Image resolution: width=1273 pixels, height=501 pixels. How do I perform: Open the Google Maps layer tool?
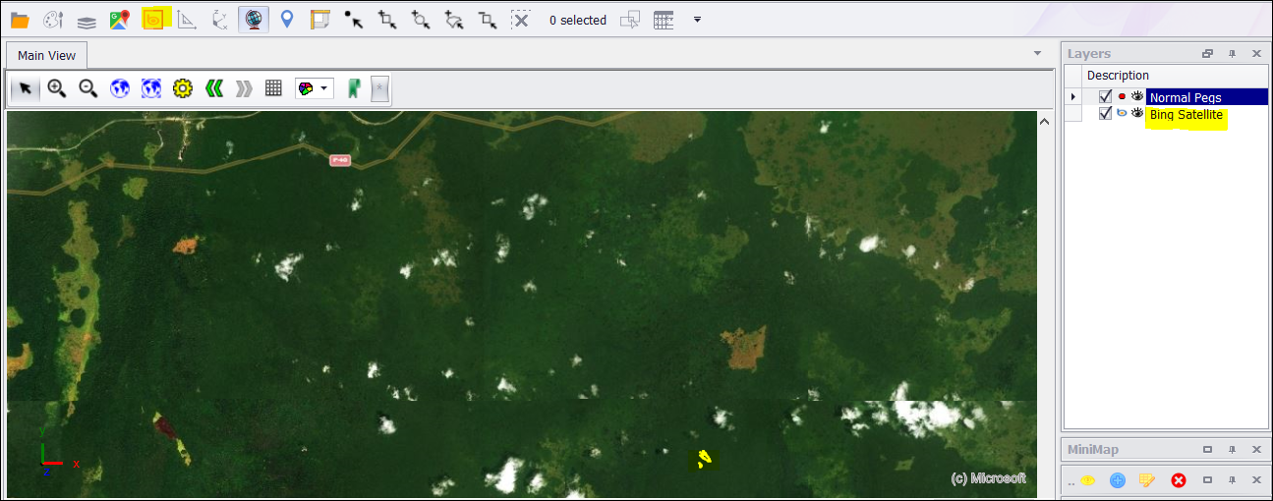click(x=120, y=19)
